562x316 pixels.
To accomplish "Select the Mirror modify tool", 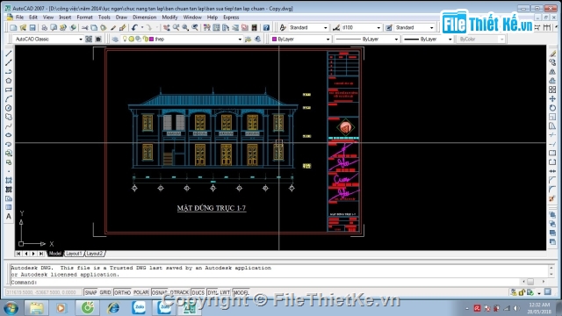I will [x=552, y=72].
